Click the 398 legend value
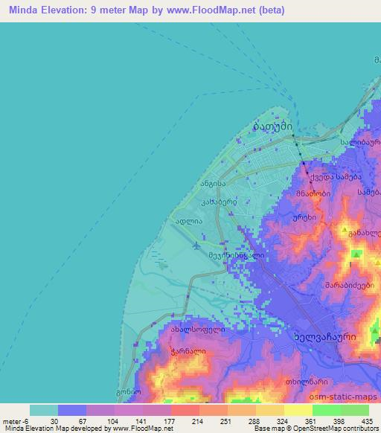The width and height of the screenshot is (381, 433). [339, 421]
